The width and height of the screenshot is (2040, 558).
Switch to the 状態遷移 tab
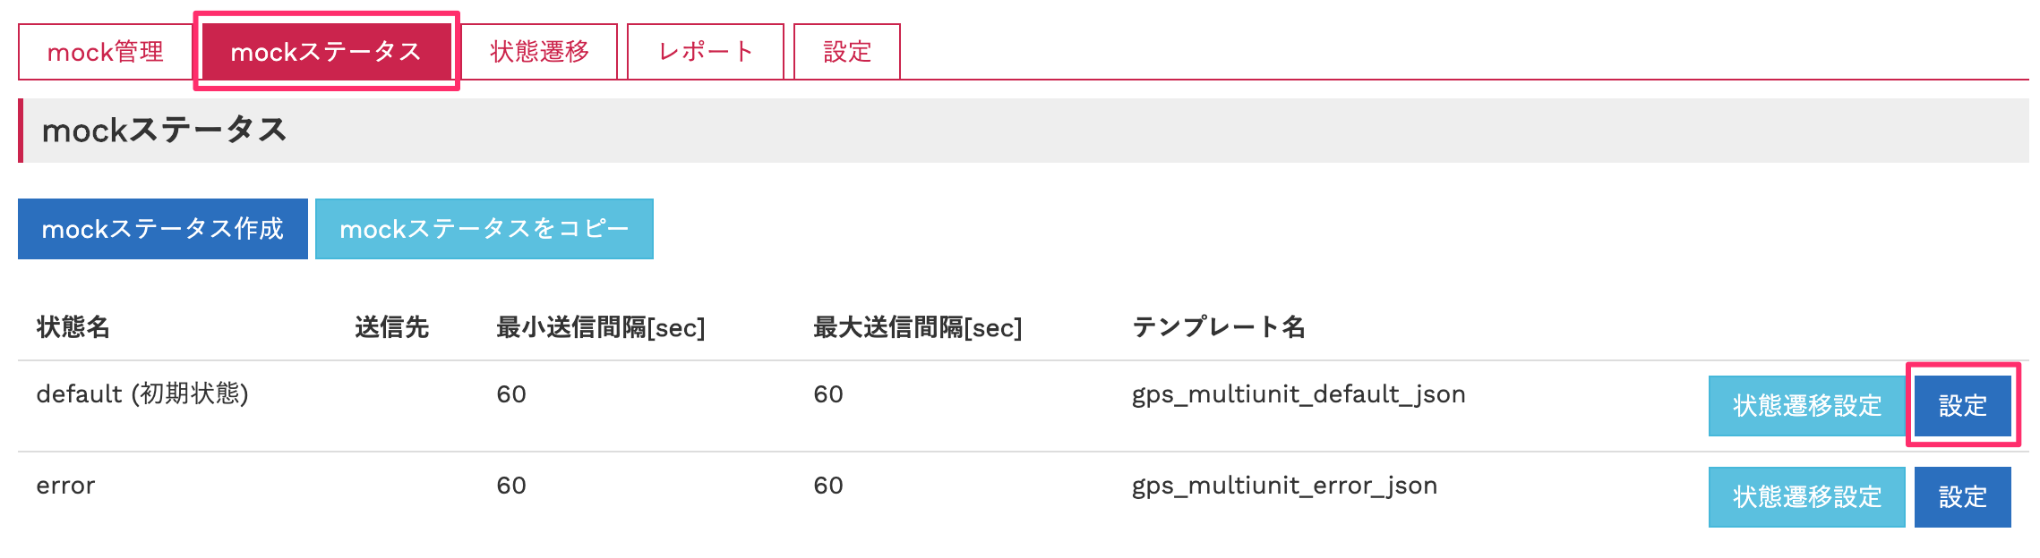pos(539,52)
